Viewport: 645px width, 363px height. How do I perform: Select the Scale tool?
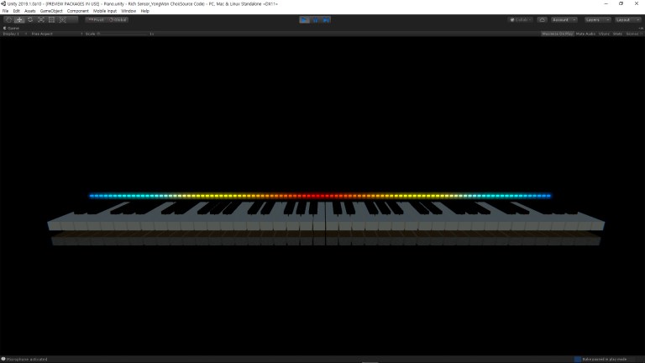tap(41, 19)
